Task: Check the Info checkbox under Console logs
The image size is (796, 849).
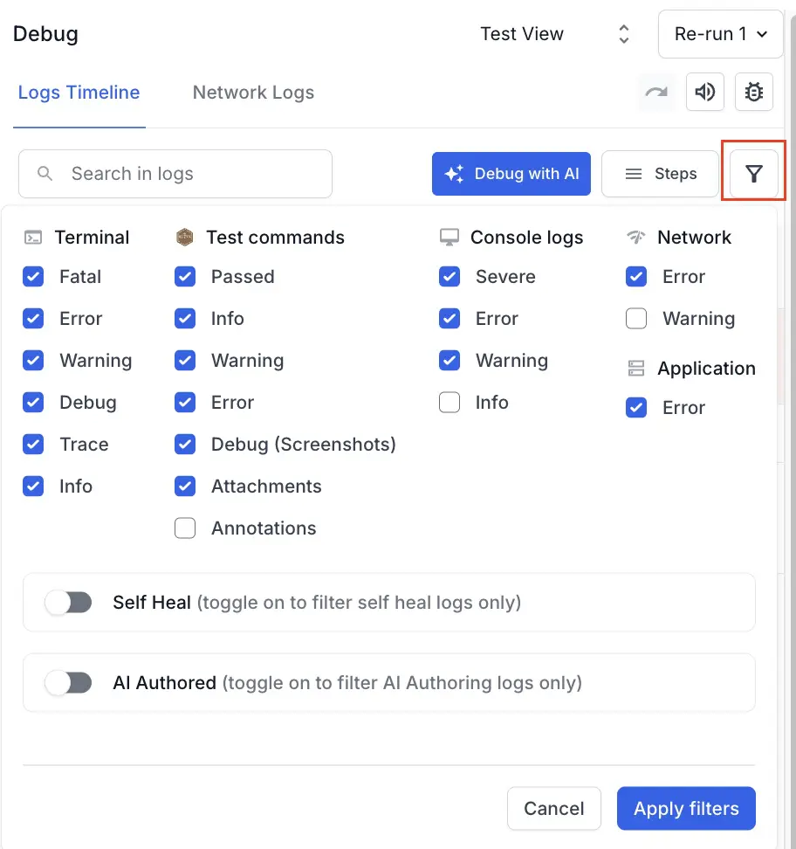Action: 449,402
